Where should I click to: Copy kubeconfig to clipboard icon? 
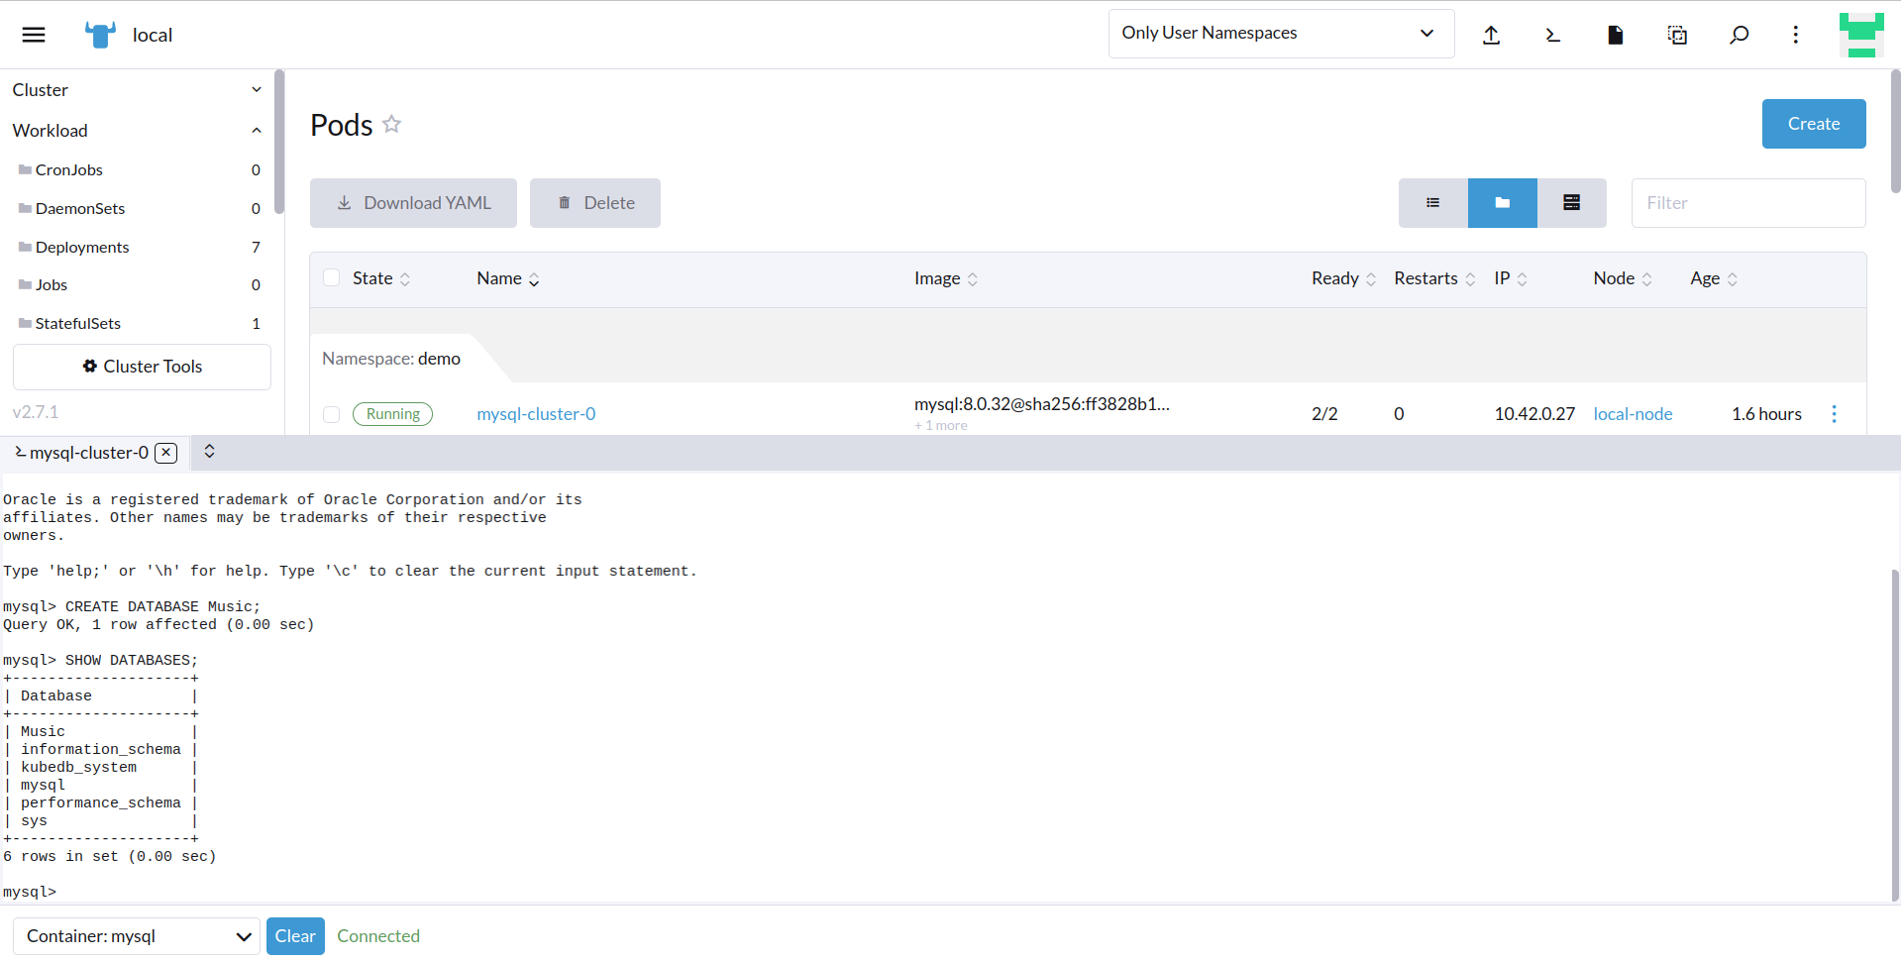(1677, 34)
